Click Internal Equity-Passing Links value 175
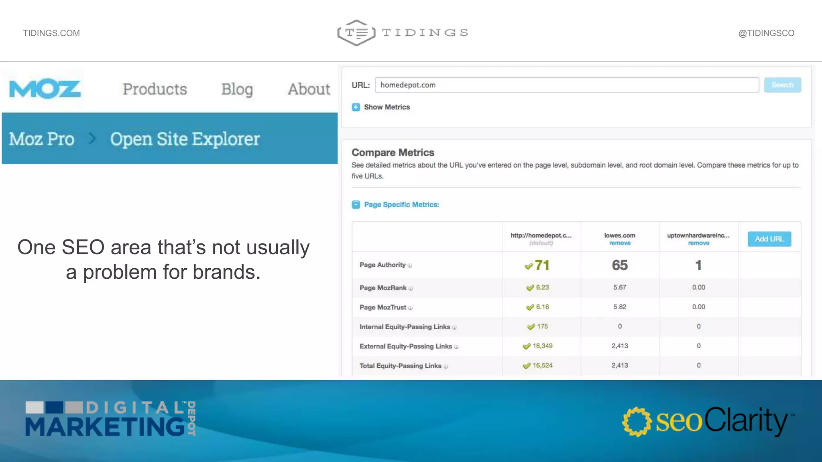 point(542,326)
